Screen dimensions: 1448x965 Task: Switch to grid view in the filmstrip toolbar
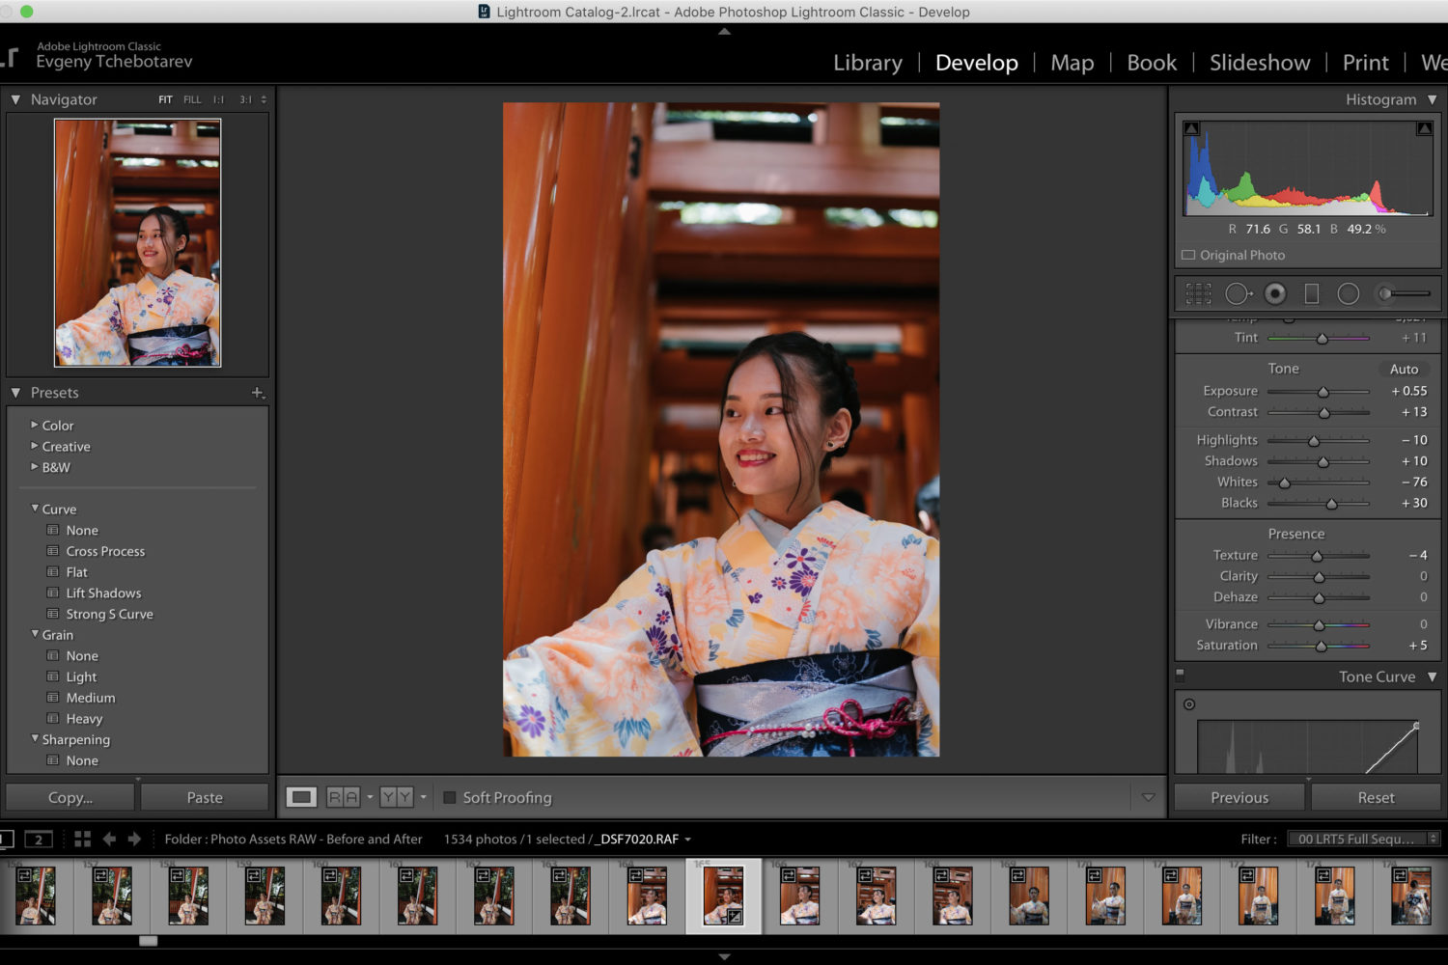coord(82,839)
